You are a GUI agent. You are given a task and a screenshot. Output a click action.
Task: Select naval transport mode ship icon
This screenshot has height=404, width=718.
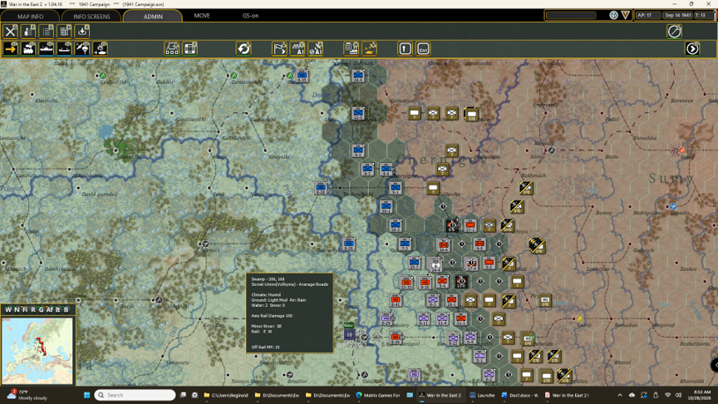coord(47,48)
